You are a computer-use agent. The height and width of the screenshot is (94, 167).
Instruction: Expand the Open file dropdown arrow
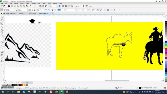click(6, 6)
